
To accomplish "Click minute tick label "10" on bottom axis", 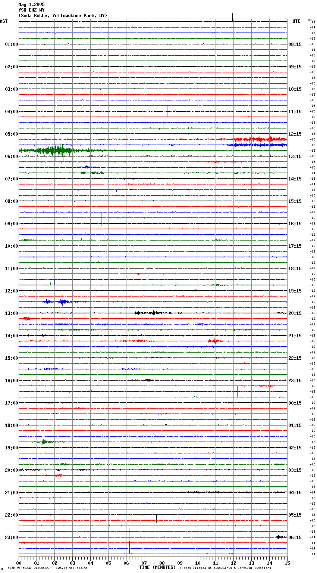I will pyautogui.click(x=198, y=563).
